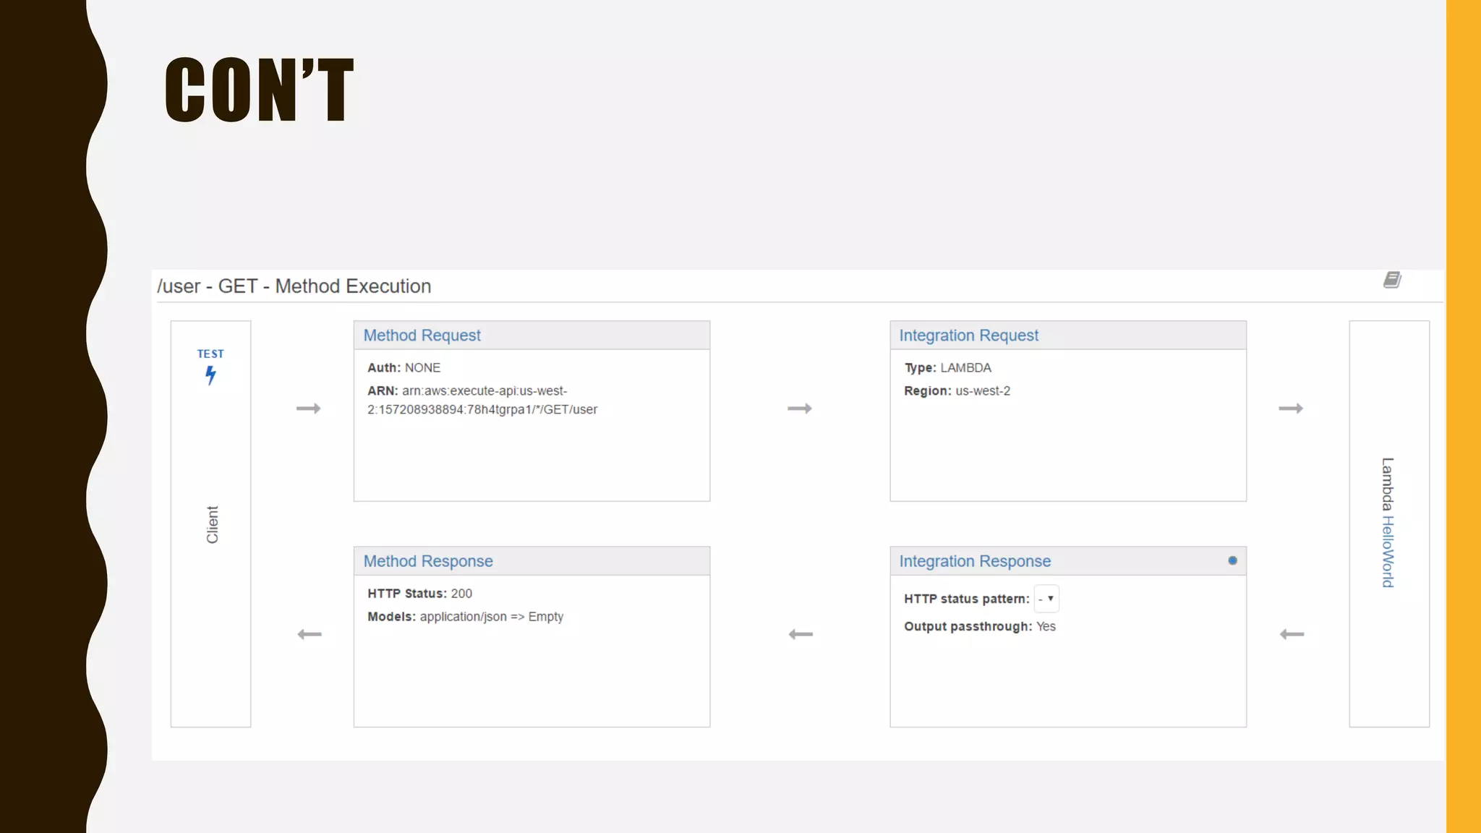Open the Integration Response link
Screen dimensions: 1481x833
point(974,561)
